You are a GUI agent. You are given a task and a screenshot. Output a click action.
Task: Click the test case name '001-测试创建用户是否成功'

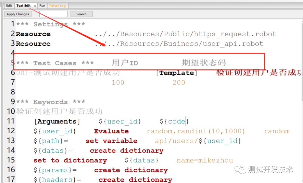click(x=68, y=73)
